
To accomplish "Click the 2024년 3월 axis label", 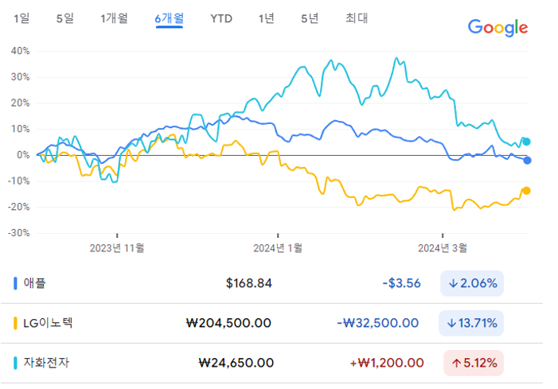I will pos(443,248).
